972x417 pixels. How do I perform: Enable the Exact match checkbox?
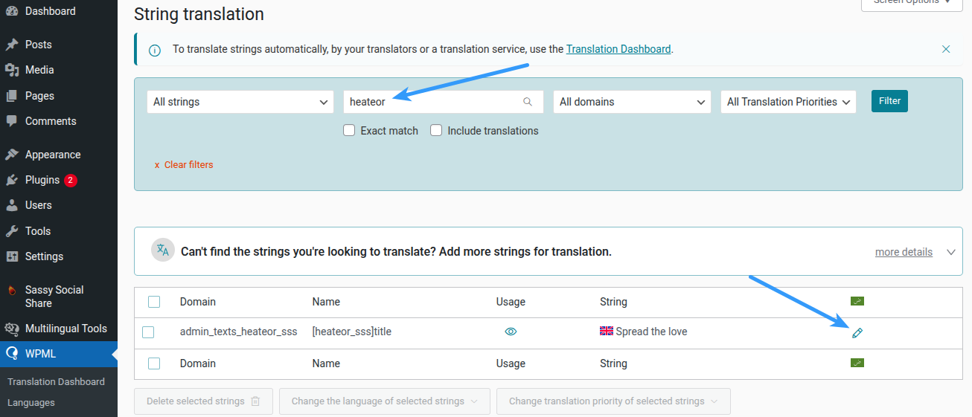point(349,130)
